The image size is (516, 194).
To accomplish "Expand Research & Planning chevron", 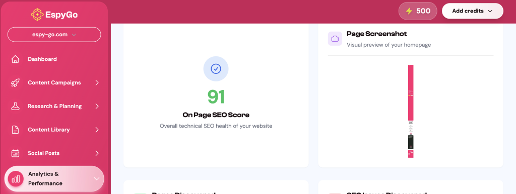I will [97, 106].
